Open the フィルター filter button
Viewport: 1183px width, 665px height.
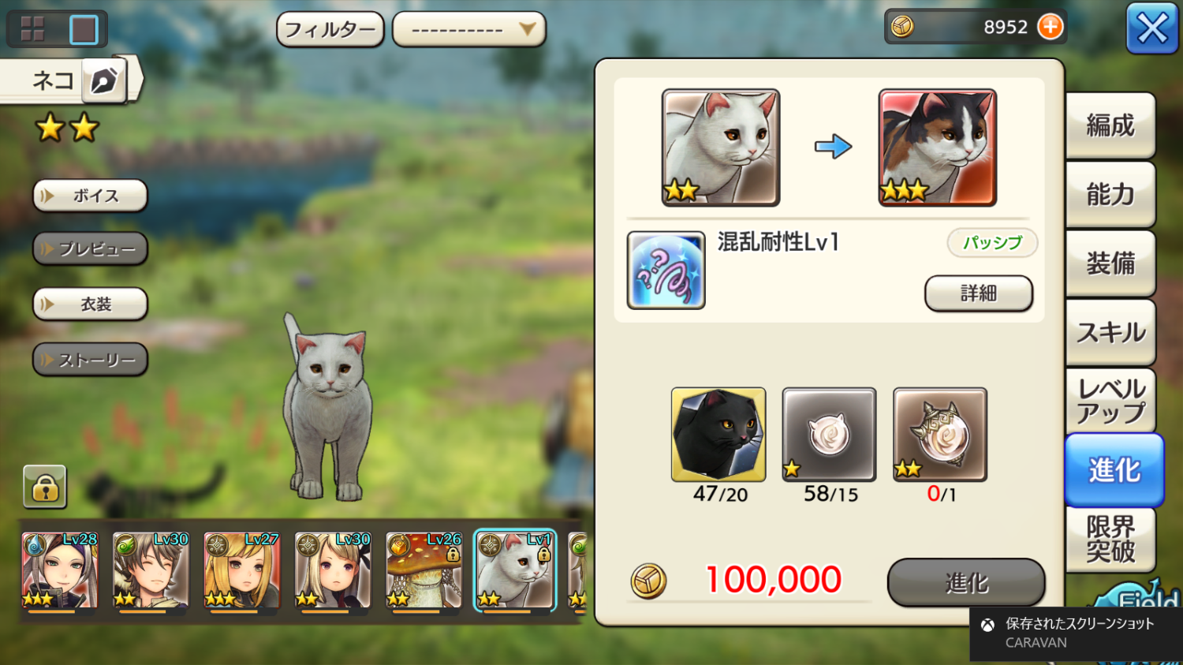(x=330, y=29)
